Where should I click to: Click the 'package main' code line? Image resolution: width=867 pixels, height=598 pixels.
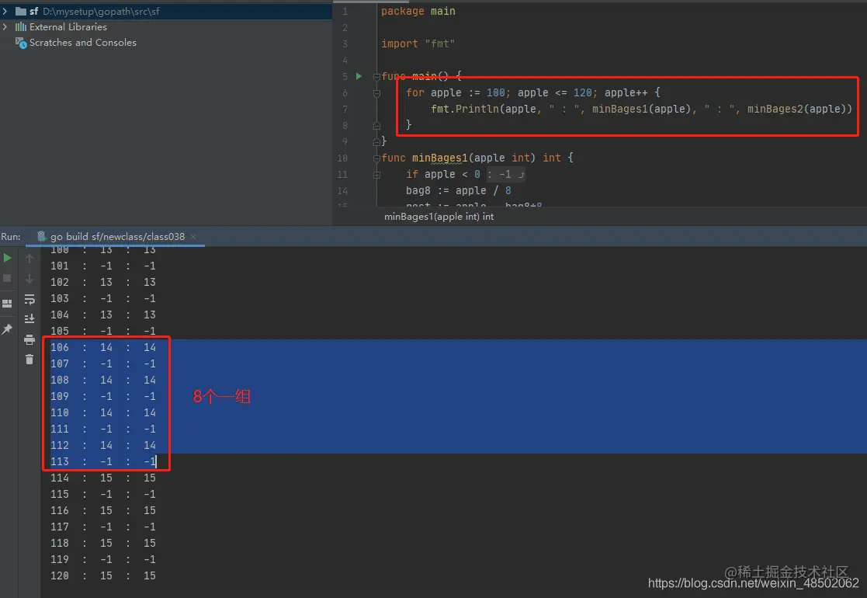418,11
